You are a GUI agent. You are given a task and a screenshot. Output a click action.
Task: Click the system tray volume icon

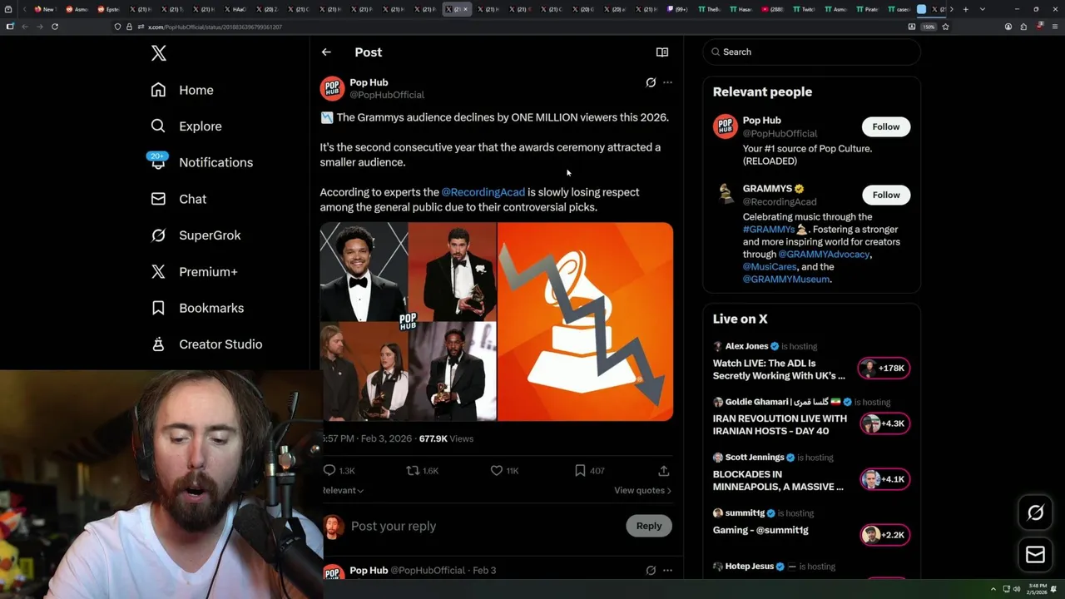[1017, 589]
